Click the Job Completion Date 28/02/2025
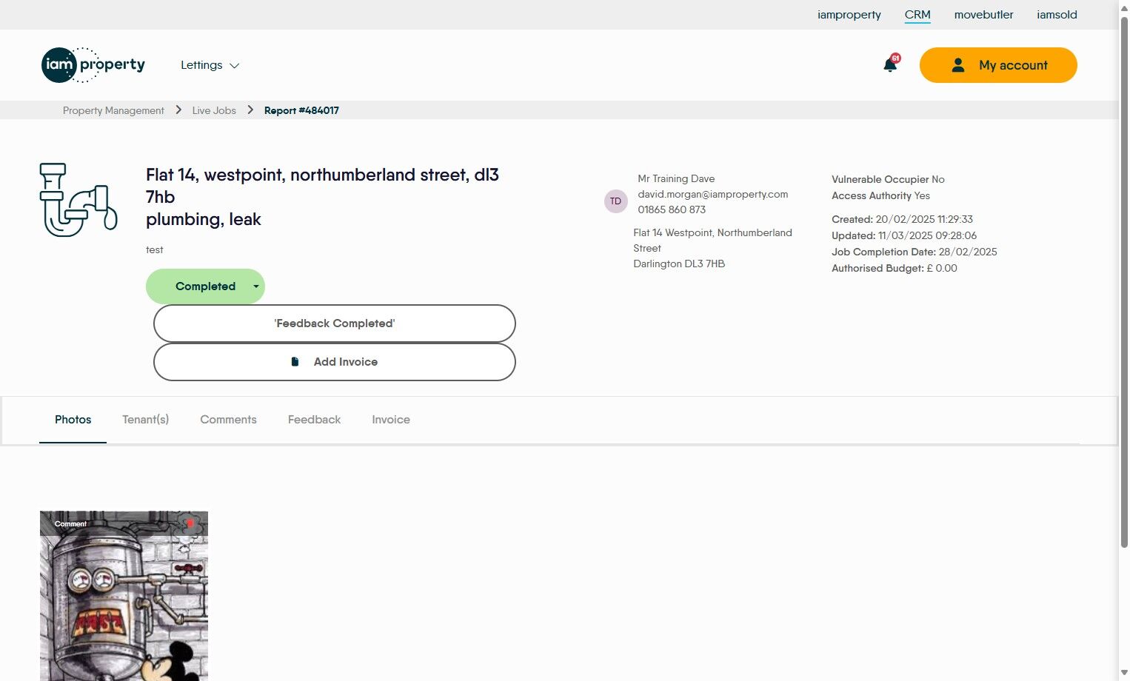Screen dimensions: 1130x681 tap(915, 252)
